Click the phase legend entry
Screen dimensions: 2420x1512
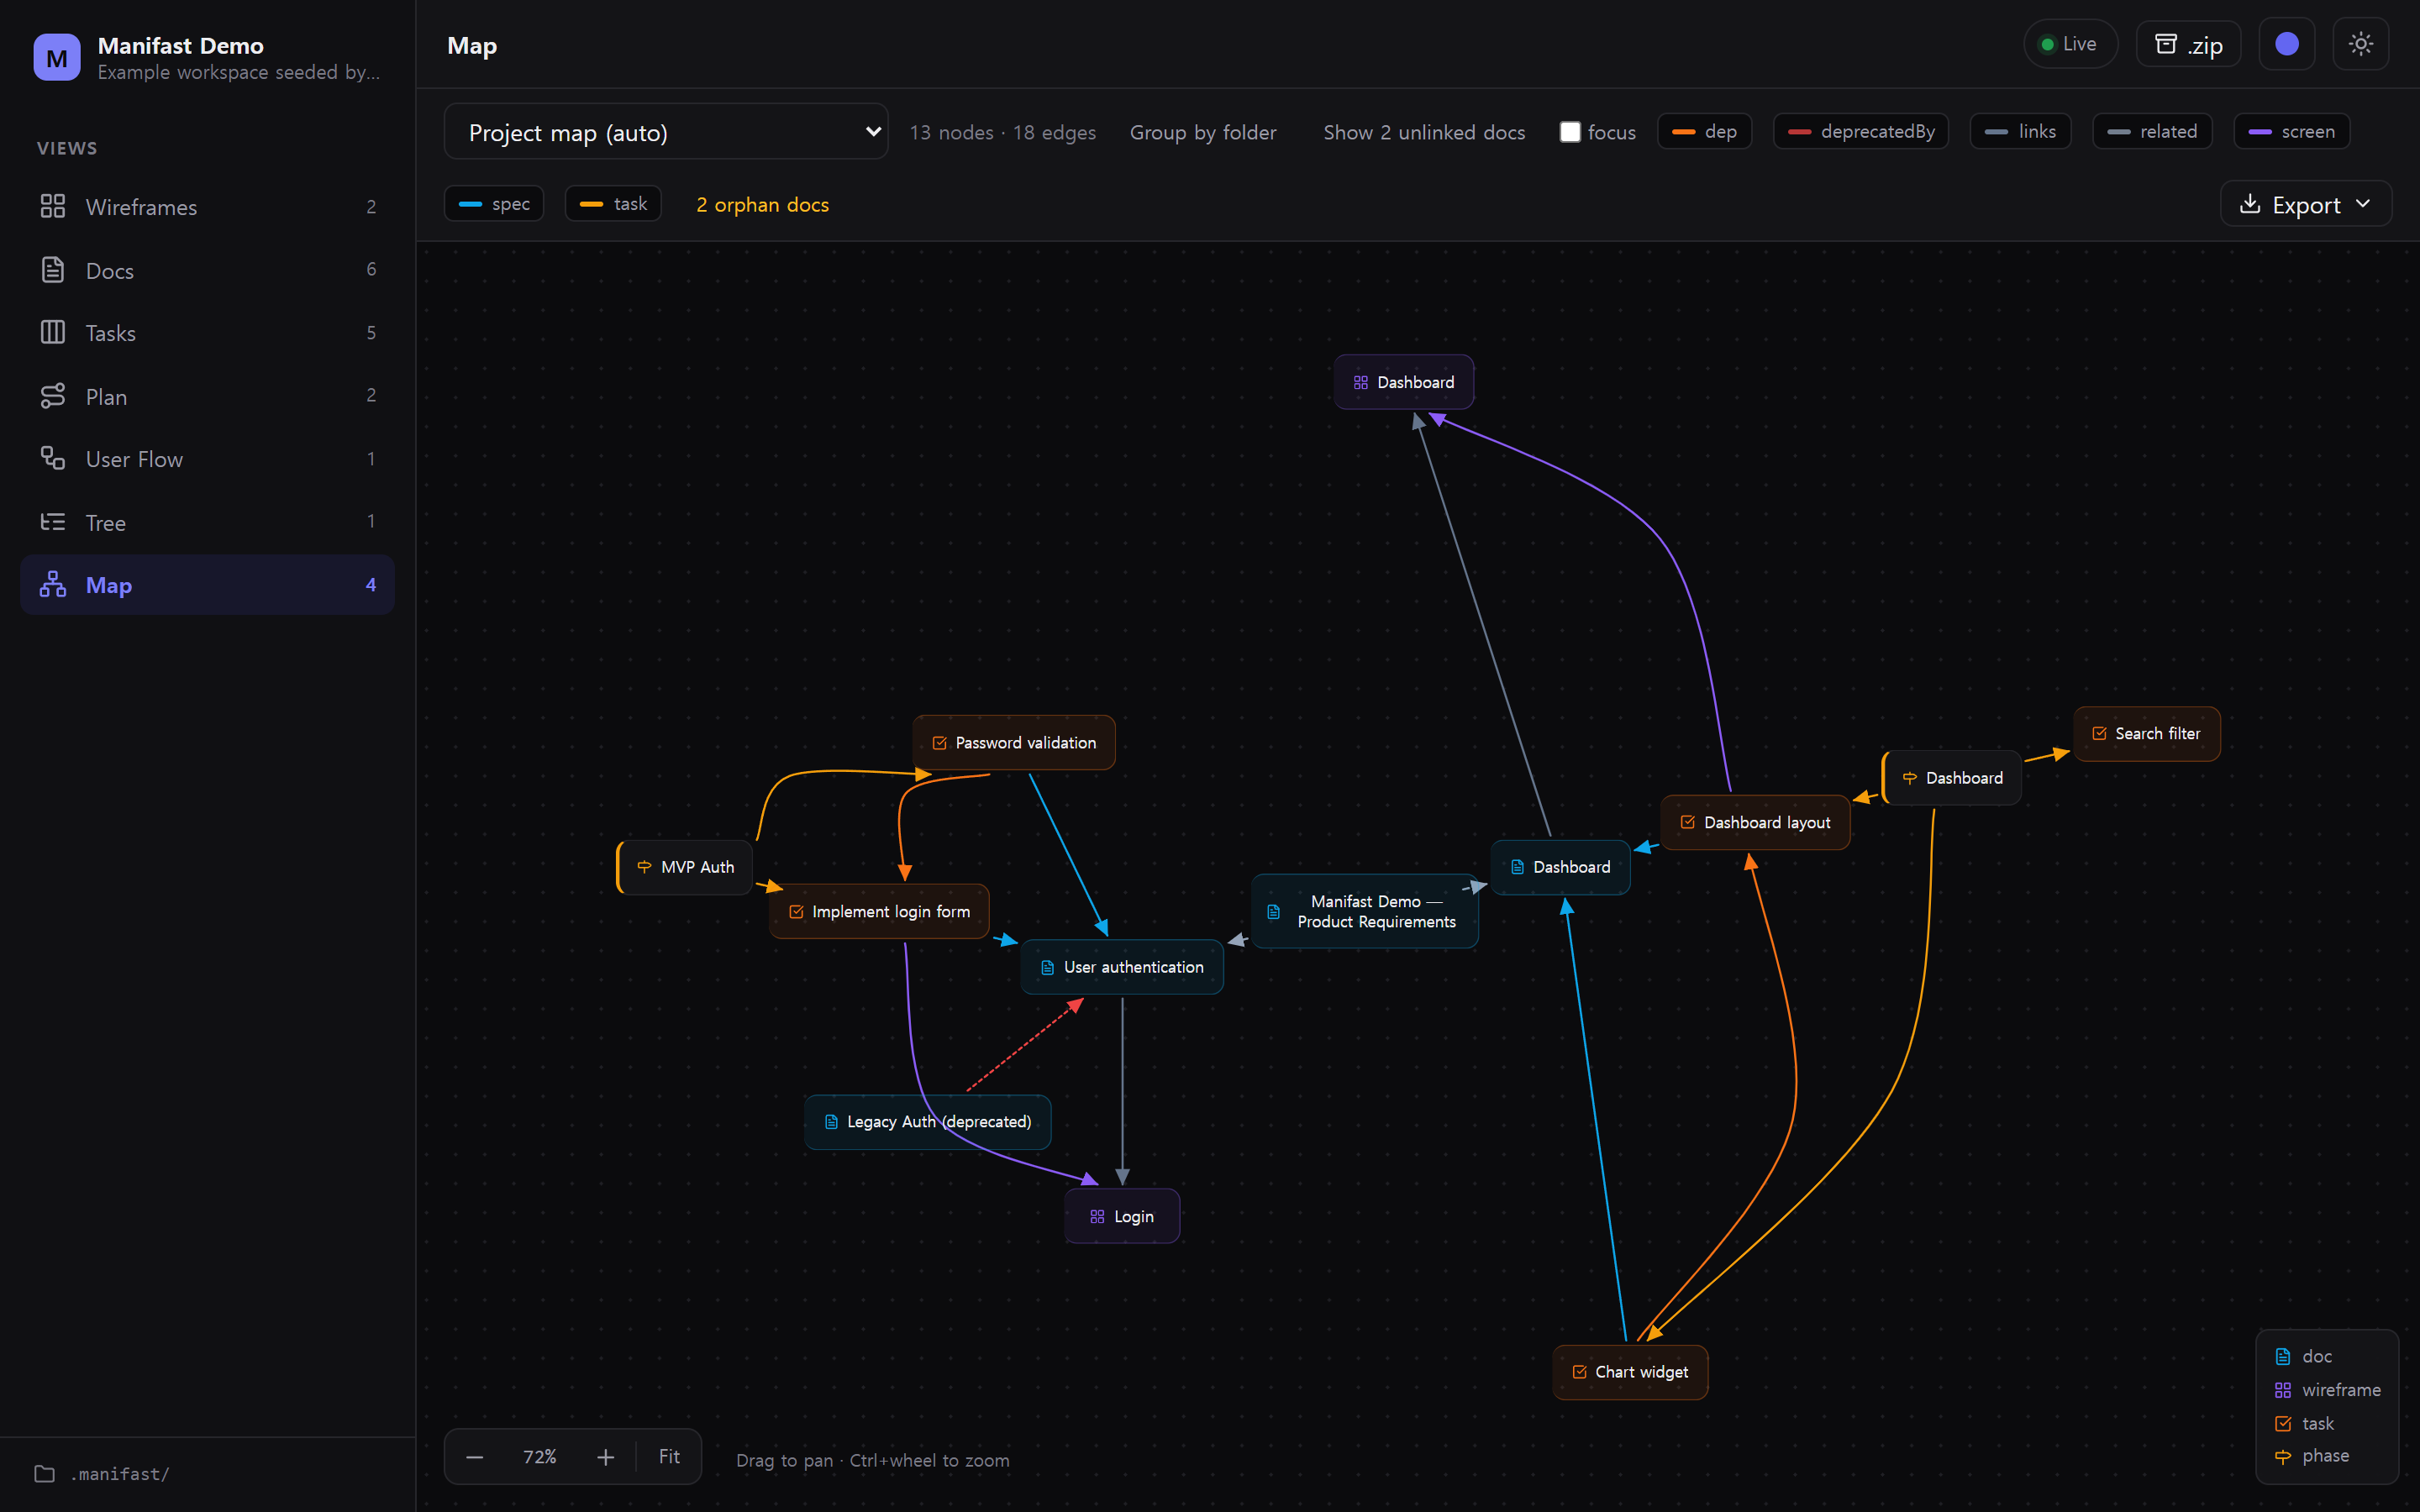2312,1456
